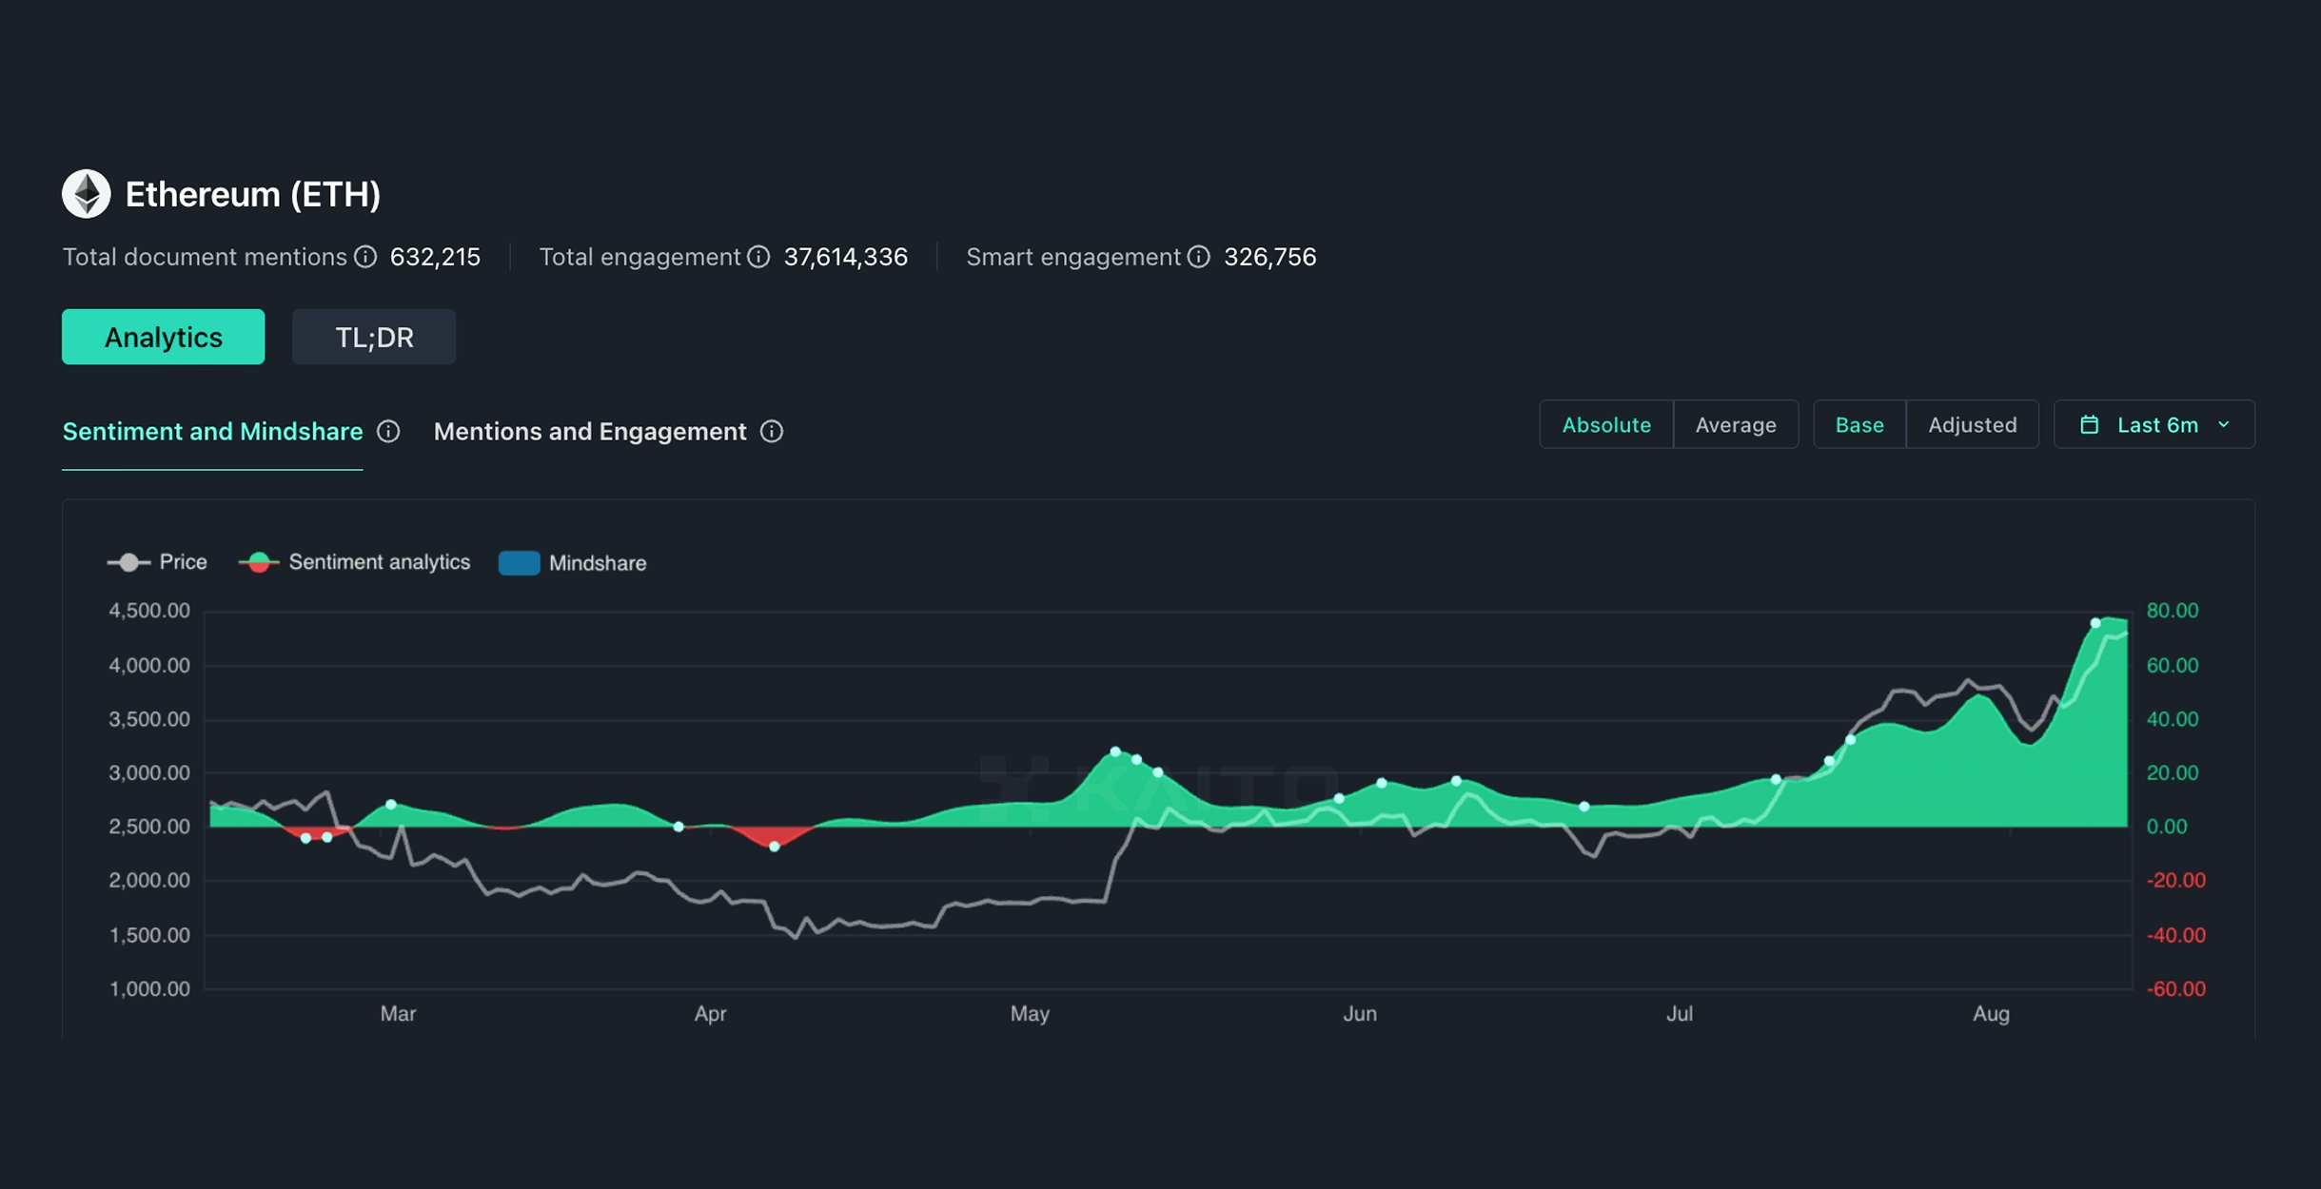Click the Ethereum logo icon
This screenshot has width=2321, height=1189.
[87, 194]
